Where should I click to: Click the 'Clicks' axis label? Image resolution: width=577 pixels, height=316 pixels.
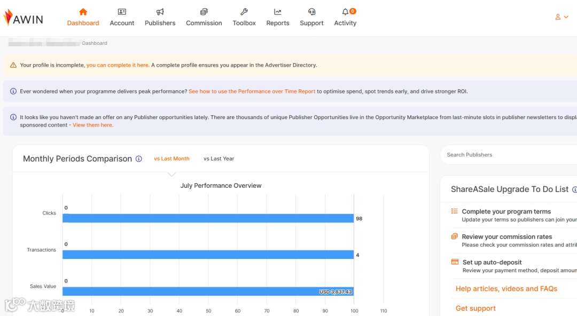pyautogui.click(x=49, y=213)
